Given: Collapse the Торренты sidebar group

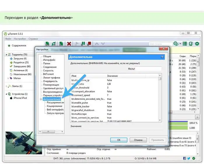Looking at the screenshot, I should click(x=6, y=55).
